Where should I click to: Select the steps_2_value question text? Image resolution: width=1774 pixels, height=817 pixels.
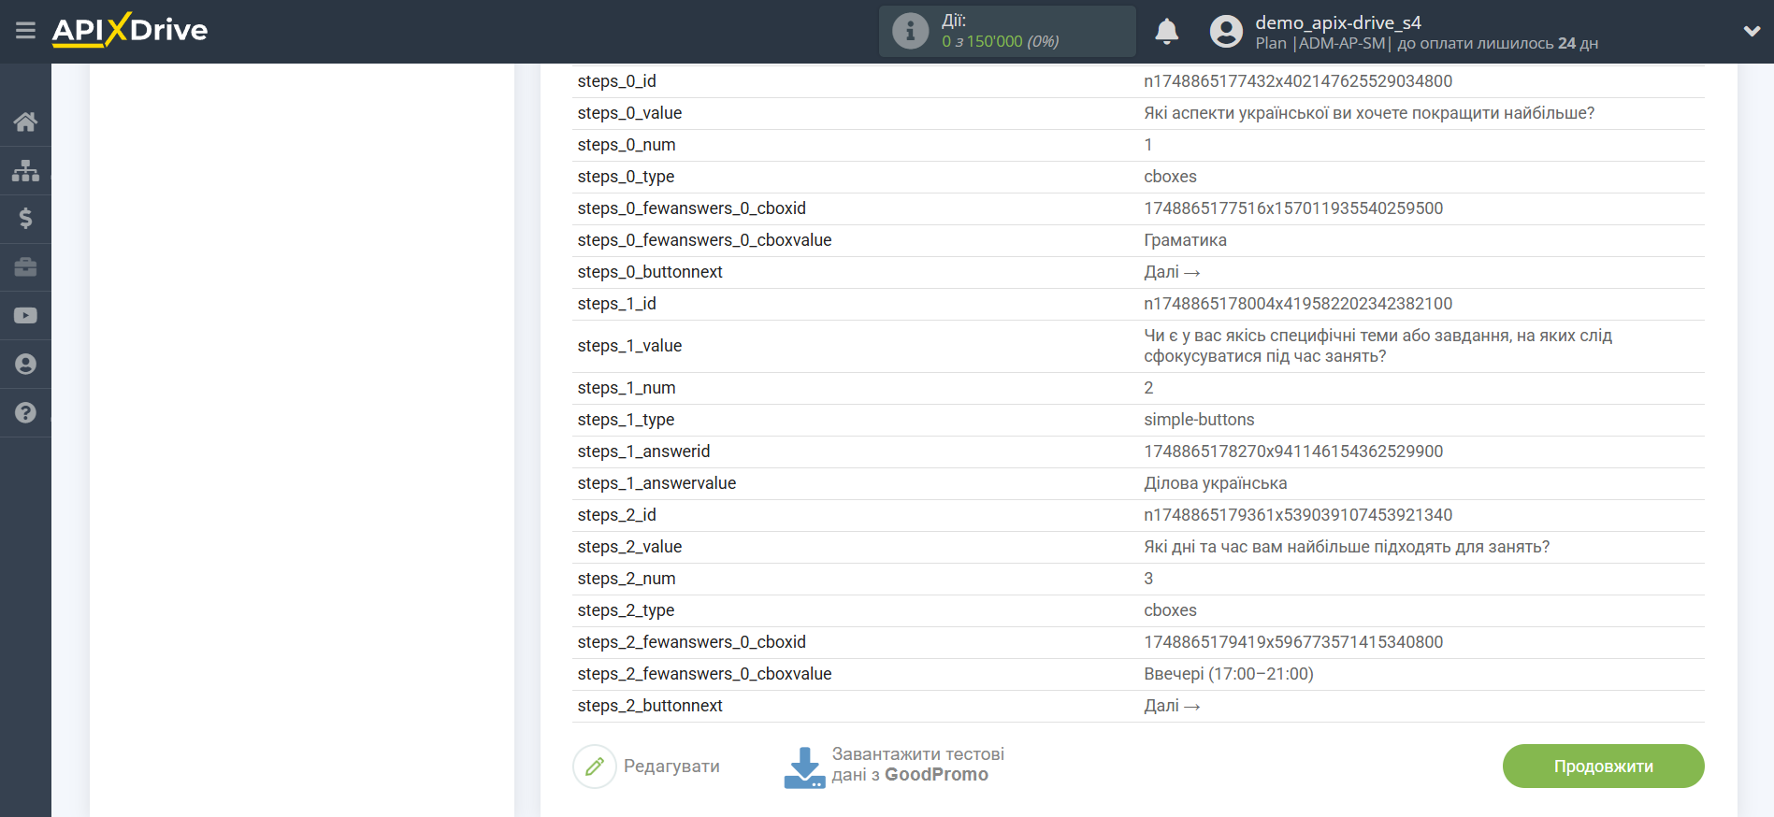pyautogui.click(x=1347, y=547)
